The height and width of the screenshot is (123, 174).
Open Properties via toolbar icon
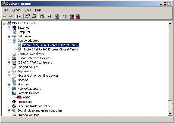(x=28, y=17)
